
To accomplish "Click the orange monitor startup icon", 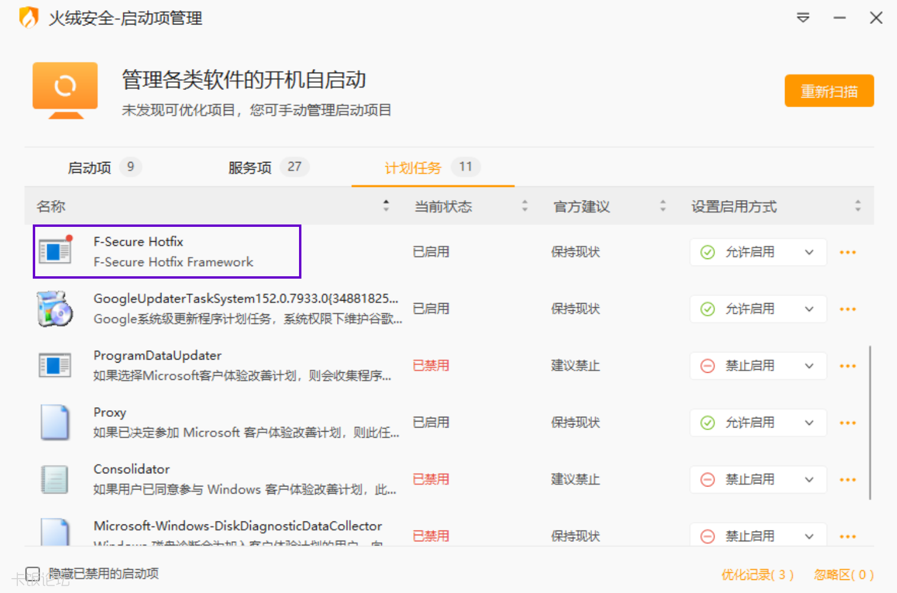I will click(65, 90).
